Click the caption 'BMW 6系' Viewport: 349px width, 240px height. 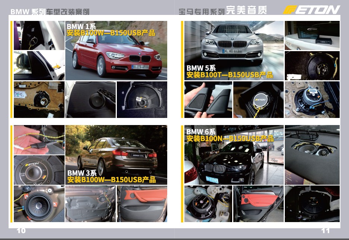tap(201, 132)
